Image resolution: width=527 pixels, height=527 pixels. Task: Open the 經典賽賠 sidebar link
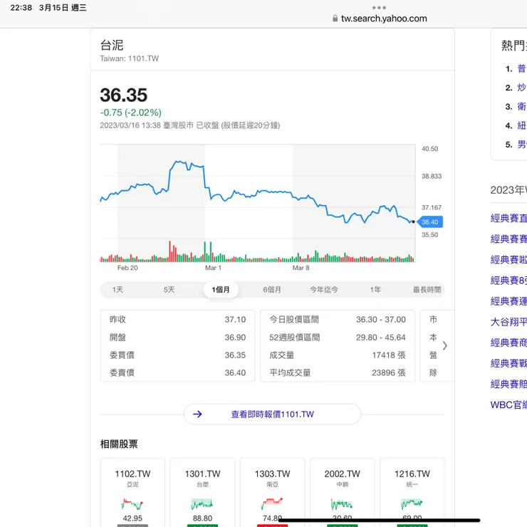click(x=508, y=384)
